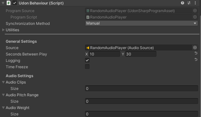The image size is (201, 117).
Task: Revert Logging override arrow icon
Action: click(x=196, y=59)
